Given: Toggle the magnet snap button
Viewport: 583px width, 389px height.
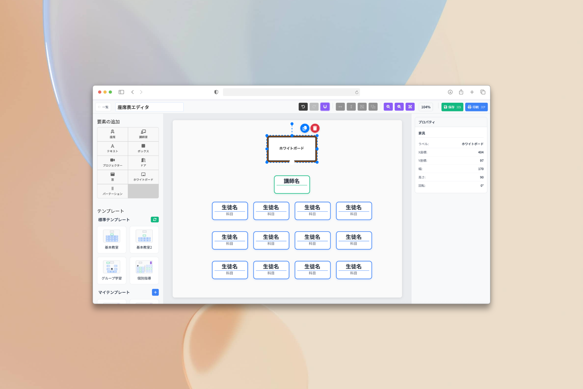Looking at the screenshot, I should [x=325, y=107].
